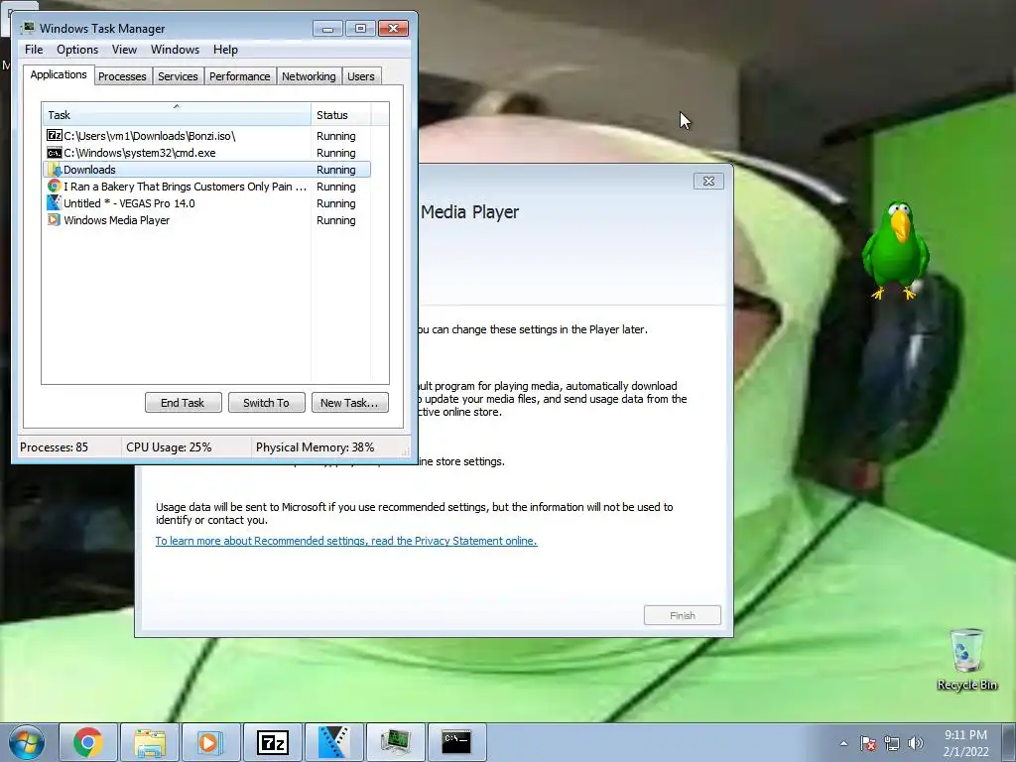Viewport: 1016px width, 762px height.
Task: Switch to the Networking tab
Action: [309, 76]
